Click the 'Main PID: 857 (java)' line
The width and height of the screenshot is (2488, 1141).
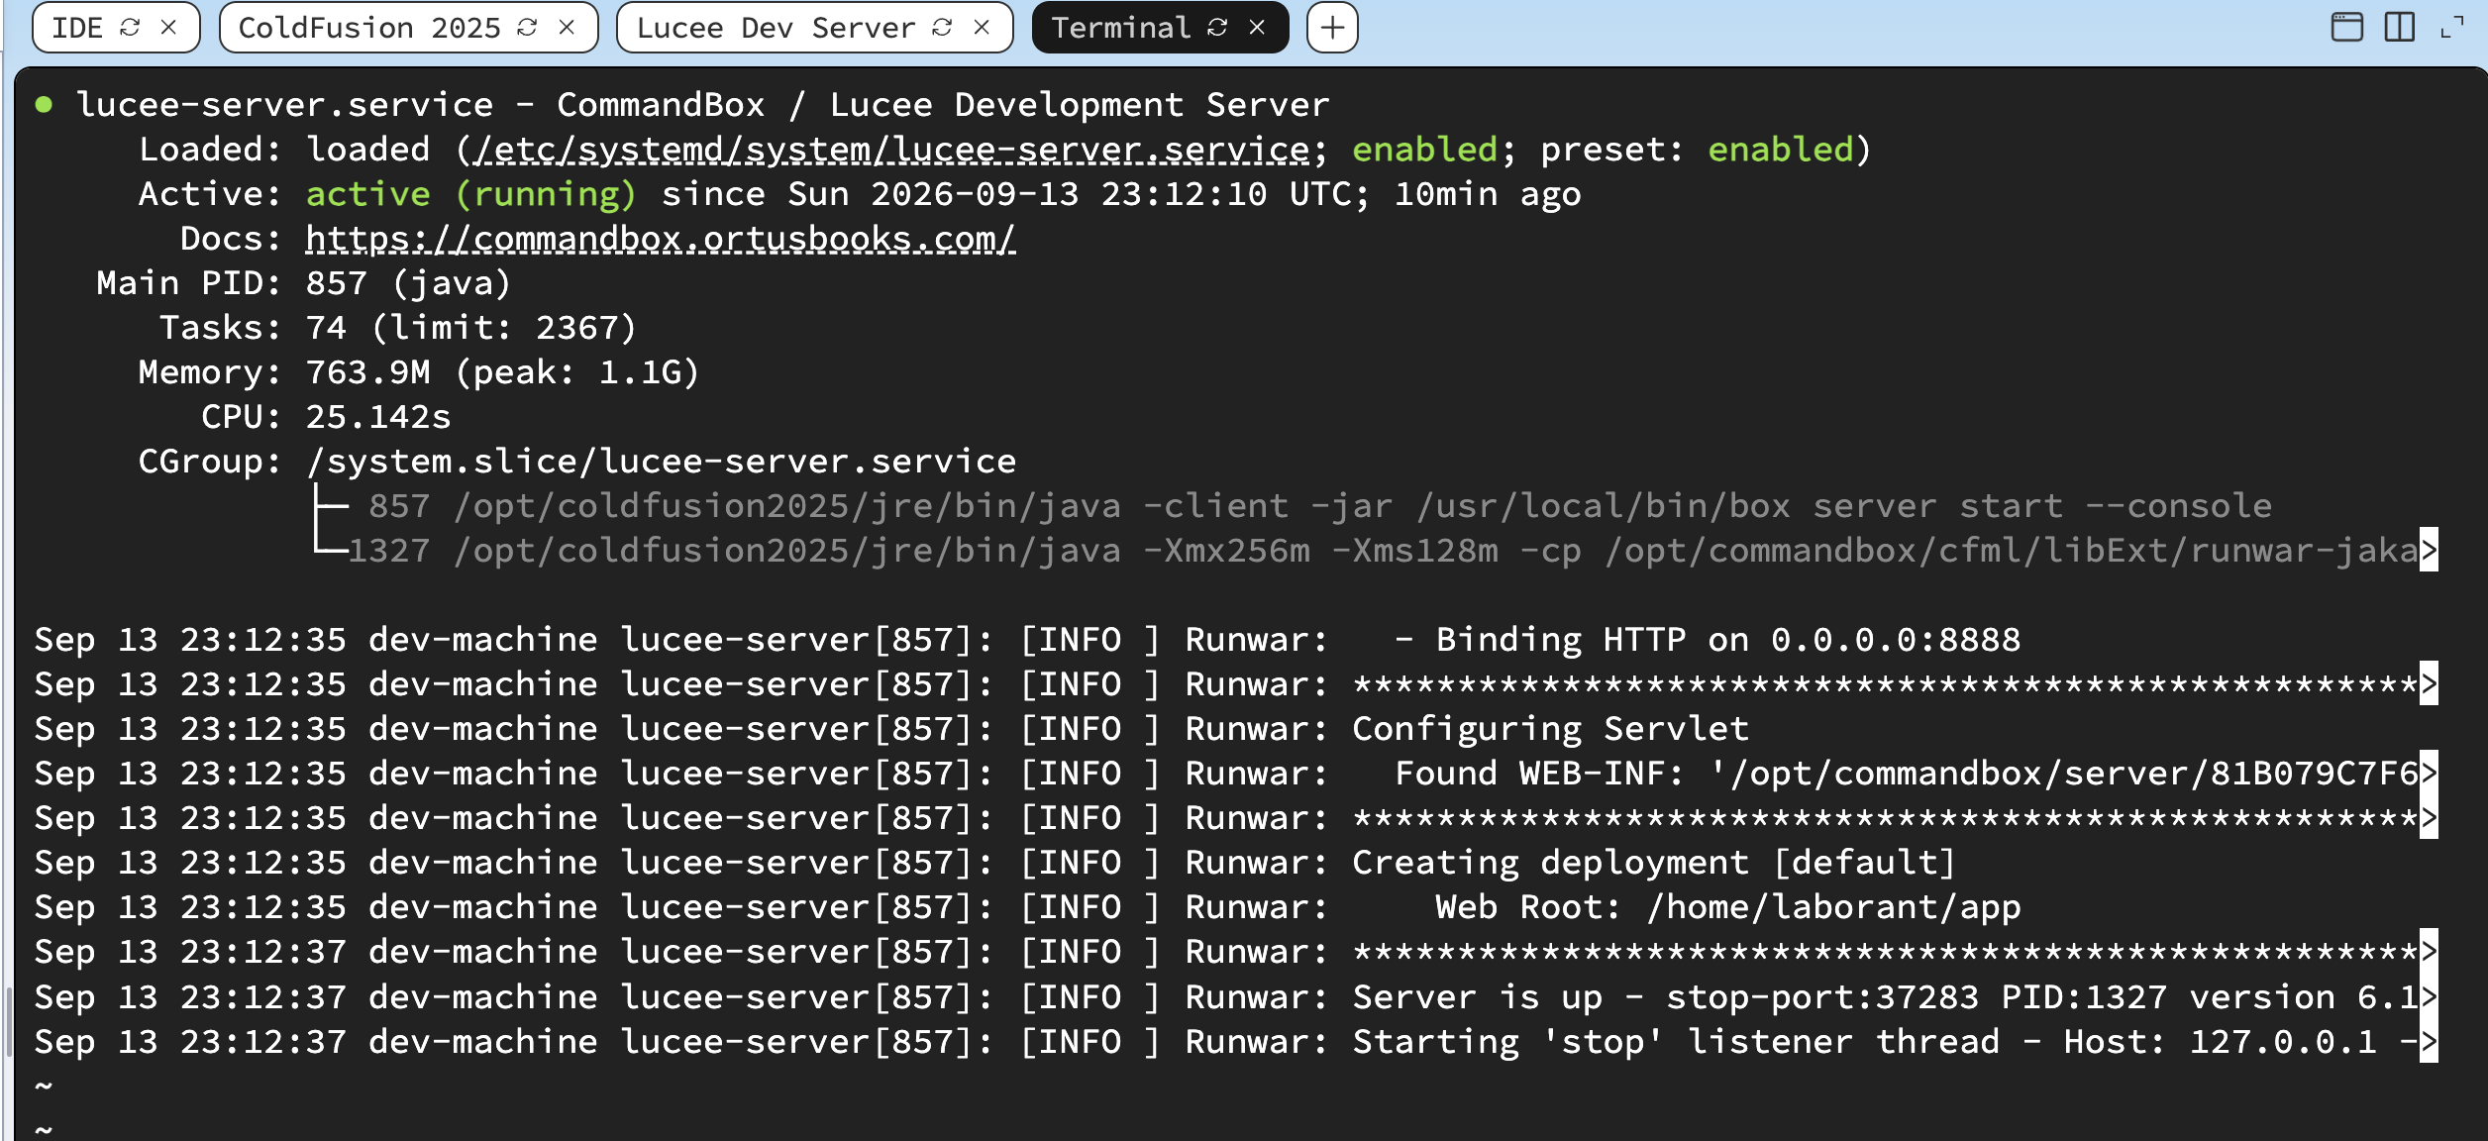tap(303, 283)
